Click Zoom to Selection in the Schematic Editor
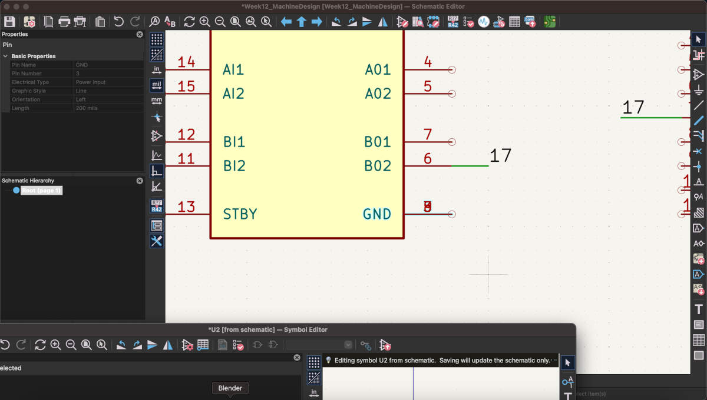707x400 pixels. click(266, 22)
